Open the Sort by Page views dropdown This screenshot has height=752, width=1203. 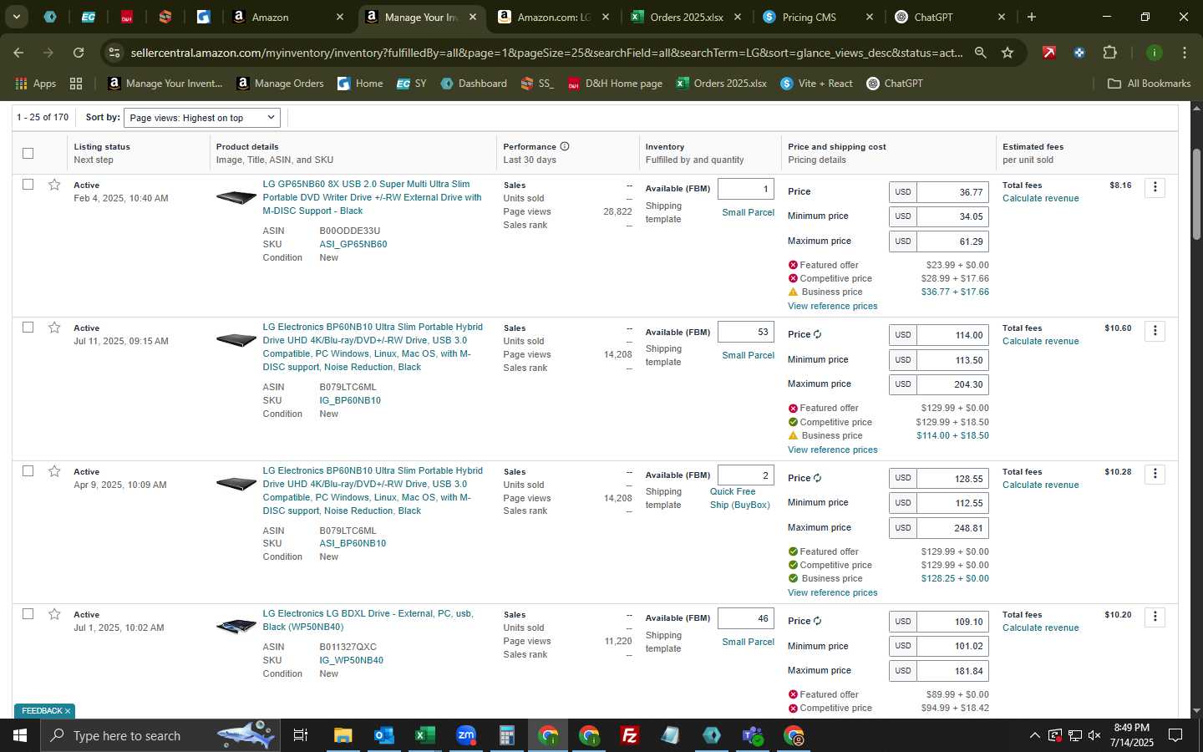pyautogui.click(x=202, y=118)
